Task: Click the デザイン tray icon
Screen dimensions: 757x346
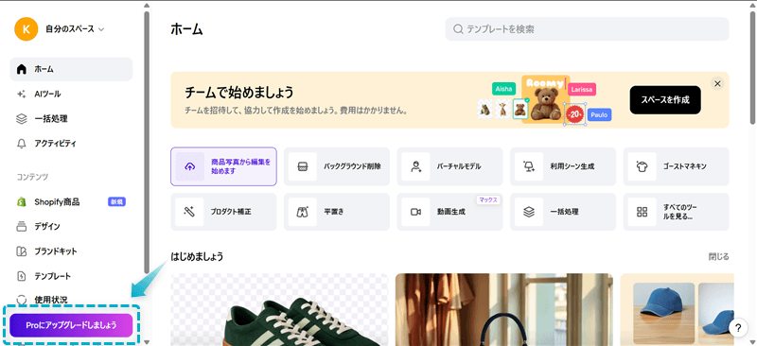Action: [21, 226]
